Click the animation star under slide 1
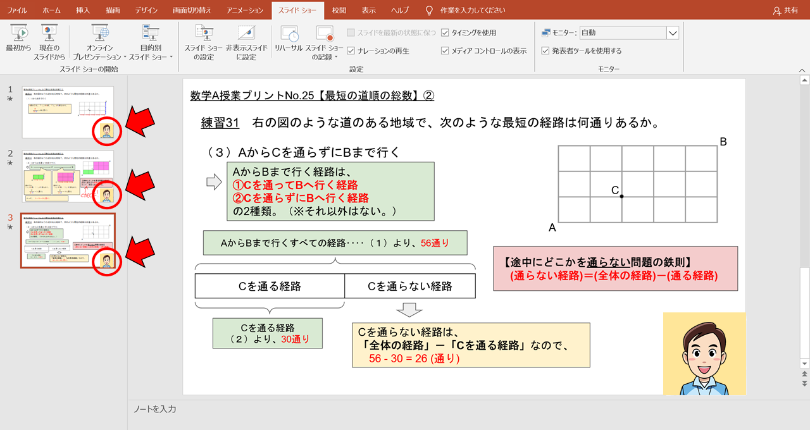This screenshot has height=430, width=810. click(9, 99)
